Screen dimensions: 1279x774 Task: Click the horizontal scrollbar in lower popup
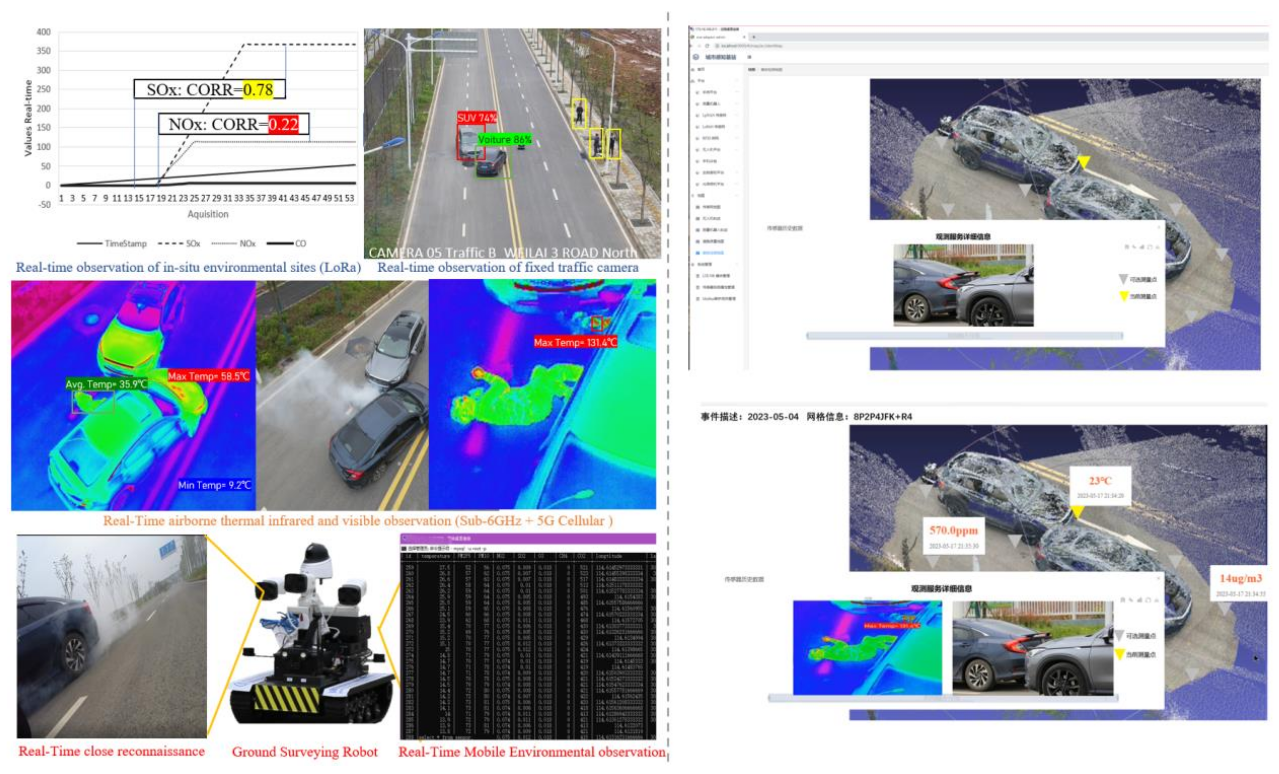(943, 699)
